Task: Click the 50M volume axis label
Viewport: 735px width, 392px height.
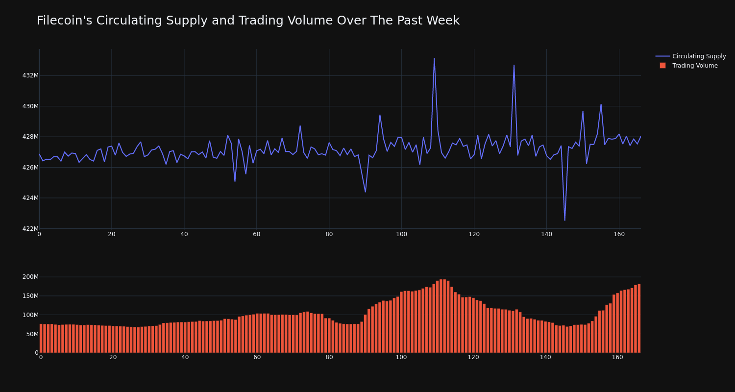Action: pos(32,334)
